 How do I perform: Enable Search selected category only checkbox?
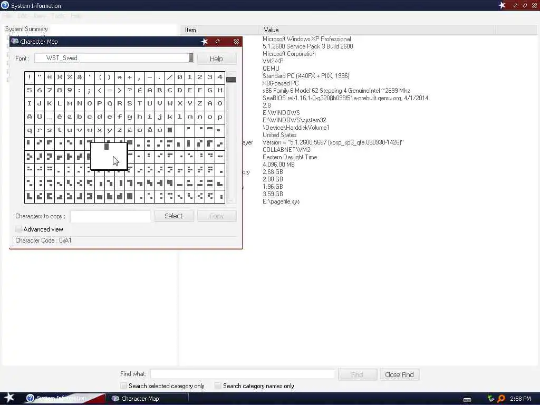point(123,385)
